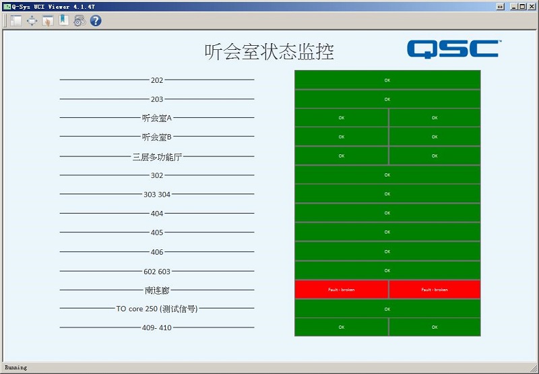The height and width of the screenshot is (374, 539).
Task: Select OK status for TO core 250
Action: pyautogui.click(x=387, y=309)
